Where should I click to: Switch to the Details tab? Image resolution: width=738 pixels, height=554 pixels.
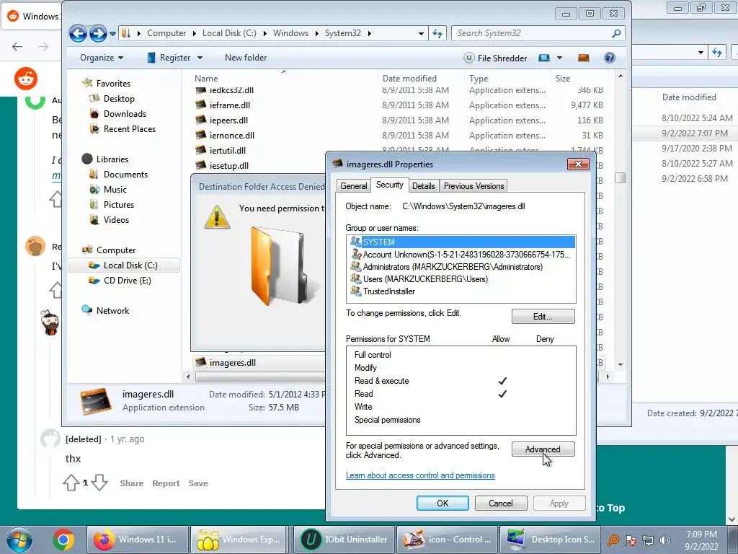(423, 186)
